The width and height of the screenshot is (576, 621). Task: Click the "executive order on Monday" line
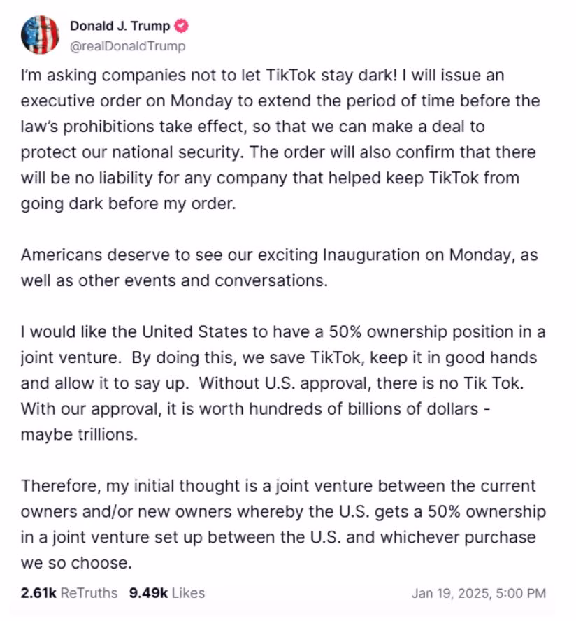tap(280, 101)
